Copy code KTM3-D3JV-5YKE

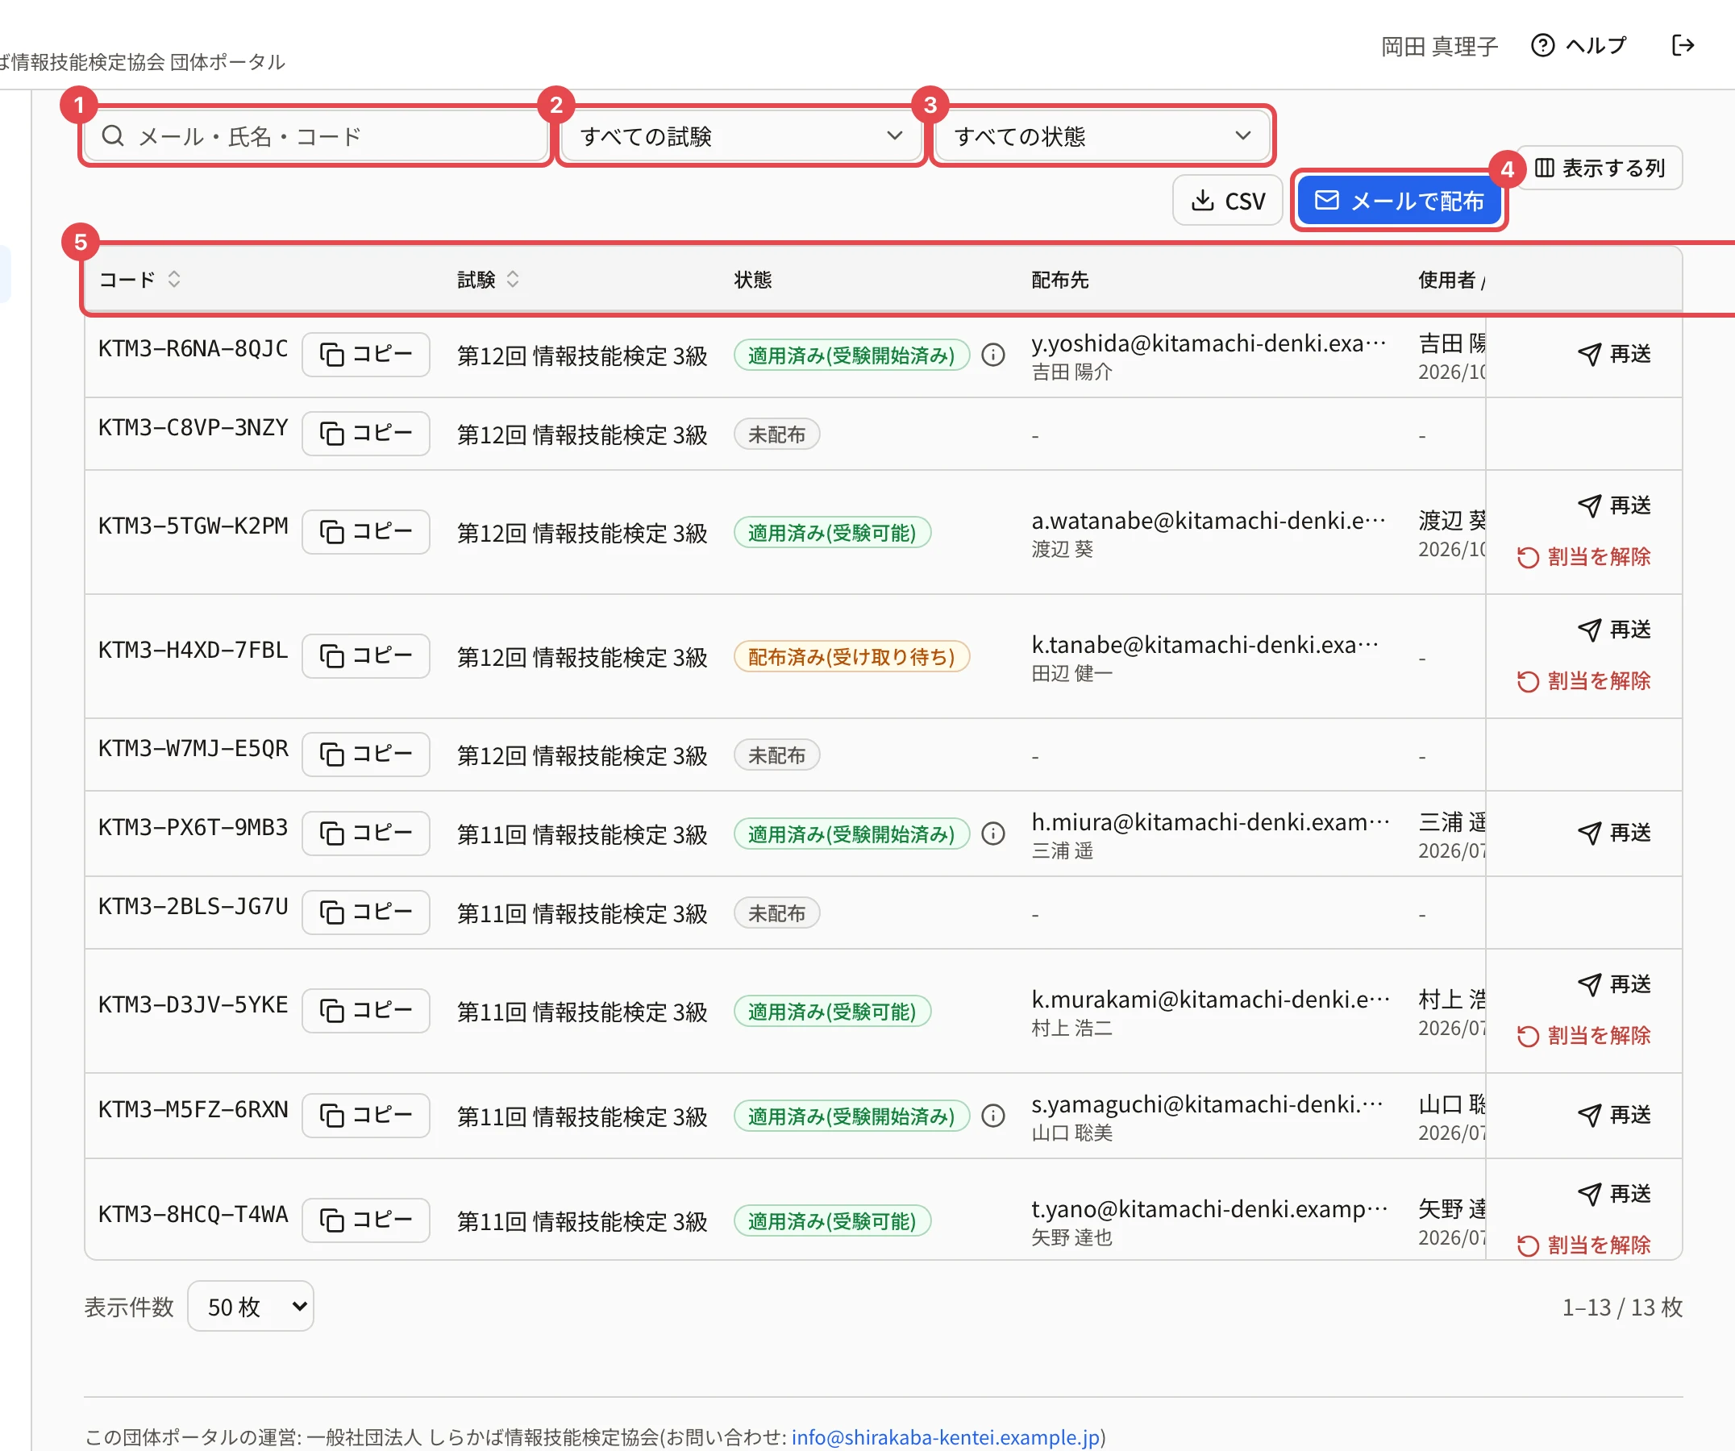click(x=366, y=1011)
